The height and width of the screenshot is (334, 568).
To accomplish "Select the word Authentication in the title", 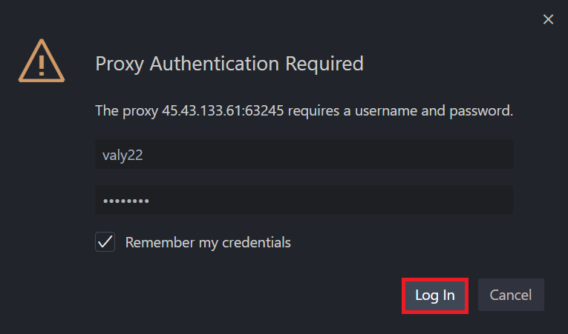I will [215, 64].
